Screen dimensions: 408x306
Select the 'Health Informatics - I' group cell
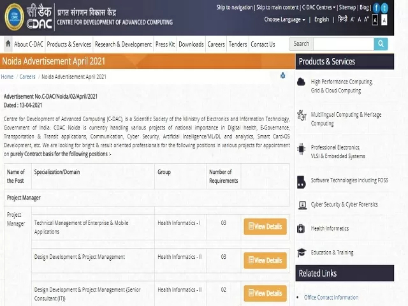point(180,227)
